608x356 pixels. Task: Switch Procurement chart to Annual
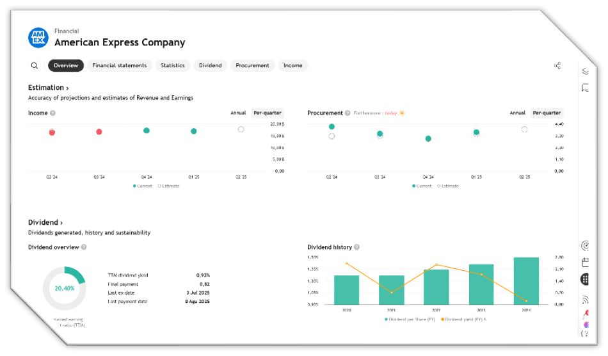[517, 113]
